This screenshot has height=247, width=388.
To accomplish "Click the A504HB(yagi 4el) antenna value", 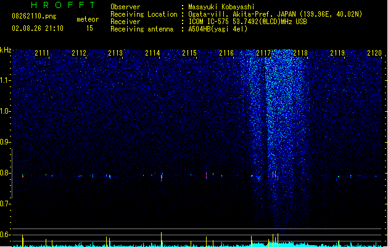I will pyautogui.click(x=218, y=29).
